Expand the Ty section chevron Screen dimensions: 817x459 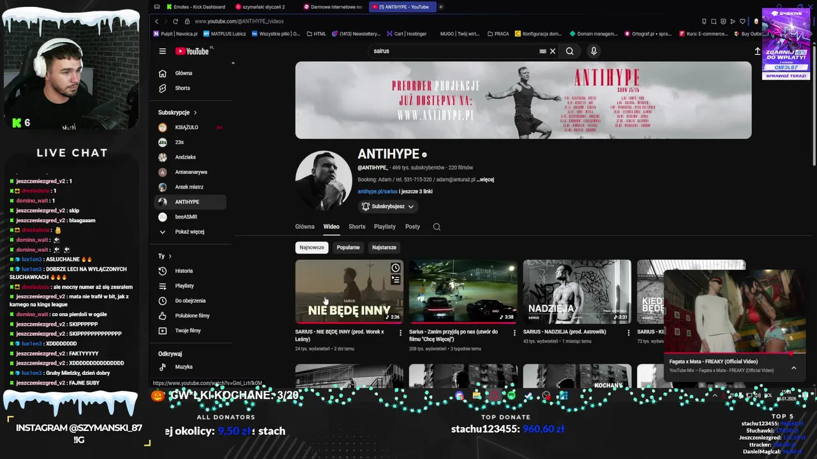tap(170, 256)
